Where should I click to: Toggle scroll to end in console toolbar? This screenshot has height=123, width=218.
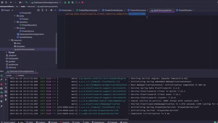6,92
